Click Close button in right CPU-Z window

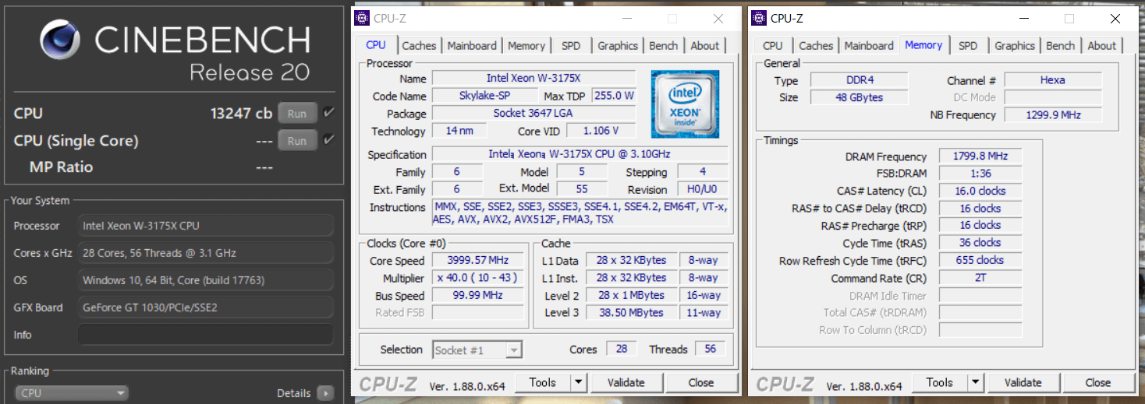1097,382
